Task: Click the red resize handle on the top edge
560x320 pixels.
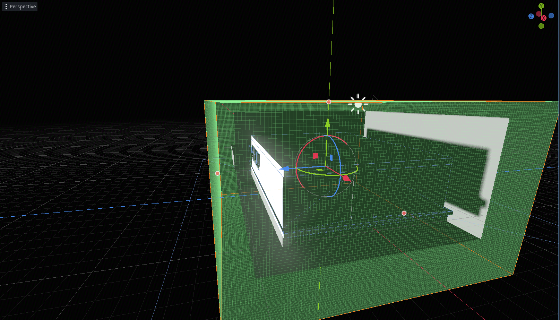Action: (328, 102)
